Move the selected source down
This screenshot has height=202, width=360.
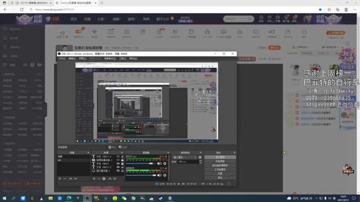point(115,179)
